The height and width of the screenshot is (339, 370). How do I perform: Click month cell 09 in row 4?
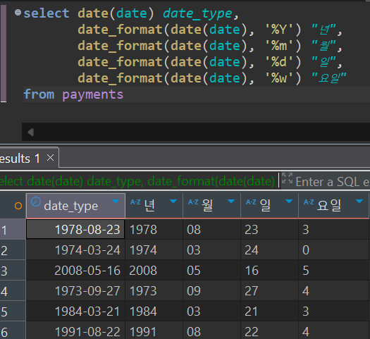point(212,291)
